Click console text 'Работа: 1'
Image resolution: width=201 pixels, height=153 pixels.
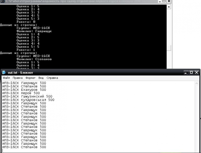coord(26,50)
